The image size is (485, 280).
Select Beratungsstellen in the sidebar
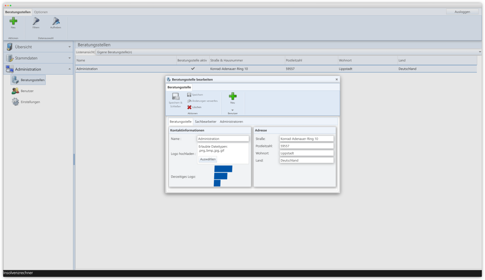click(x=28, y=80)
